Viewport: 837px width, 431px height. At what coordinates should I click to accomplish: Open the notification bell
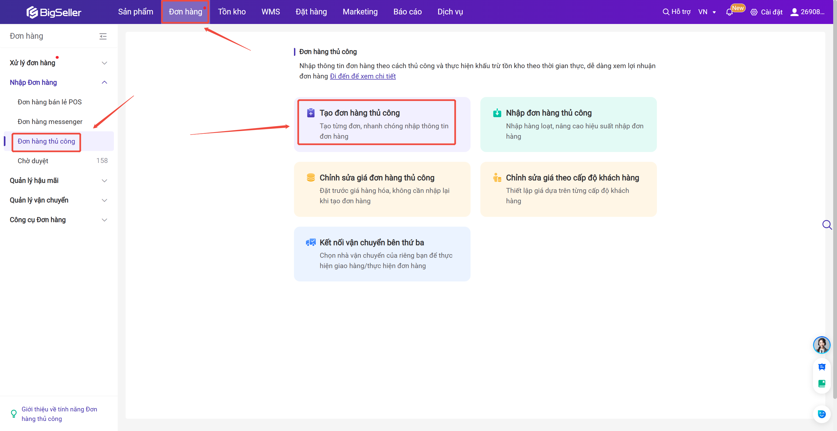pyautogui.click(x=729, y=12)
